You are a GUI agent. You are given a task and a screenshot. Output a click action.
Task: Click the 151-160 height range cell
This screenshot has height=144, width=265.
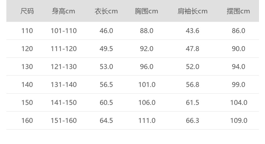point(64,121)
